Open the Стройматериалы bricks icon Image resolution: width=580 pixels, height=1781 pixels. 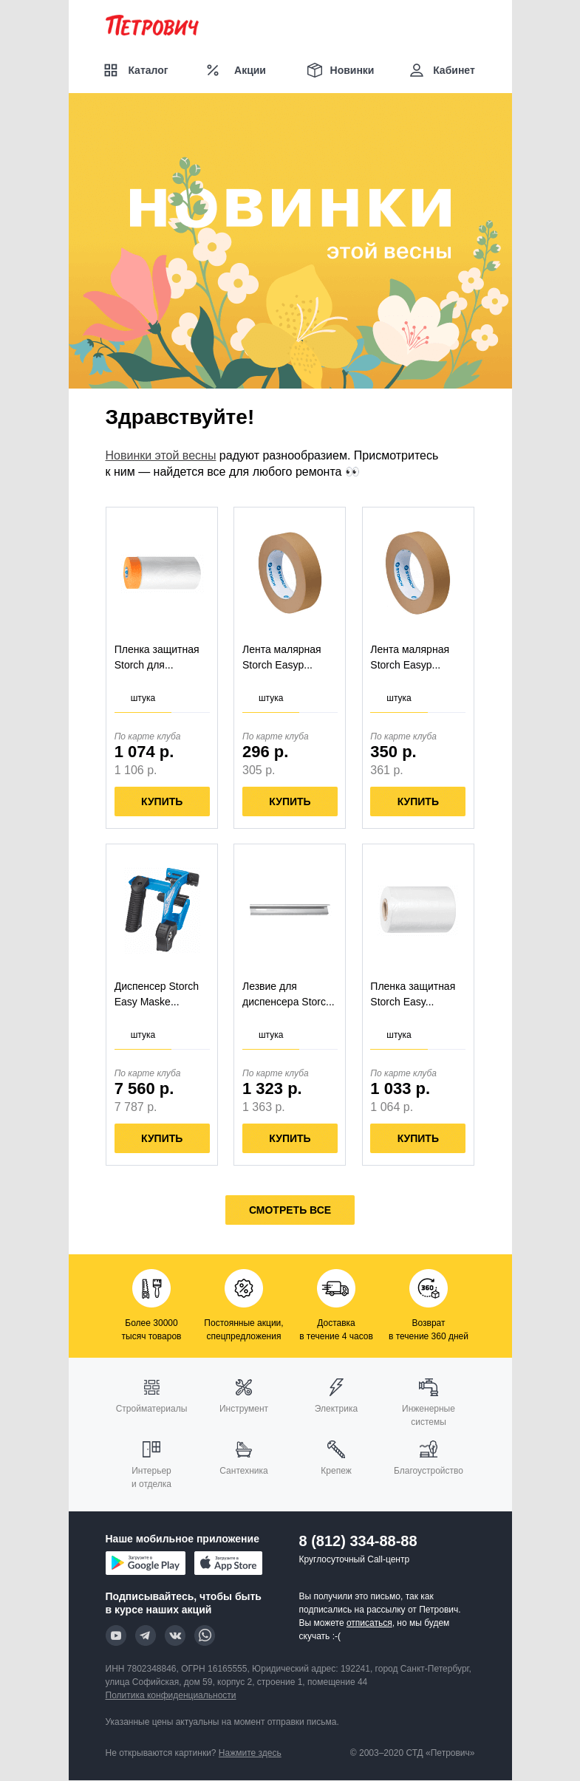point(151,1387)
